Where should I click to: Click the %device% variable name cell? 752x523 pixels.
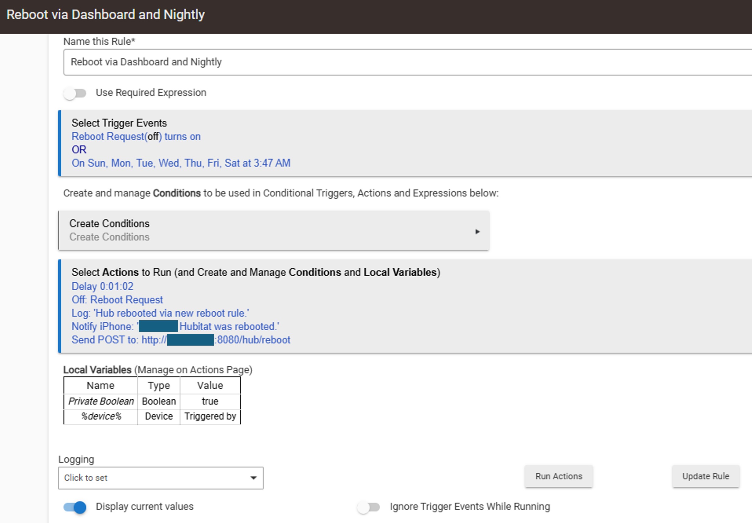(x=101, y=416)
